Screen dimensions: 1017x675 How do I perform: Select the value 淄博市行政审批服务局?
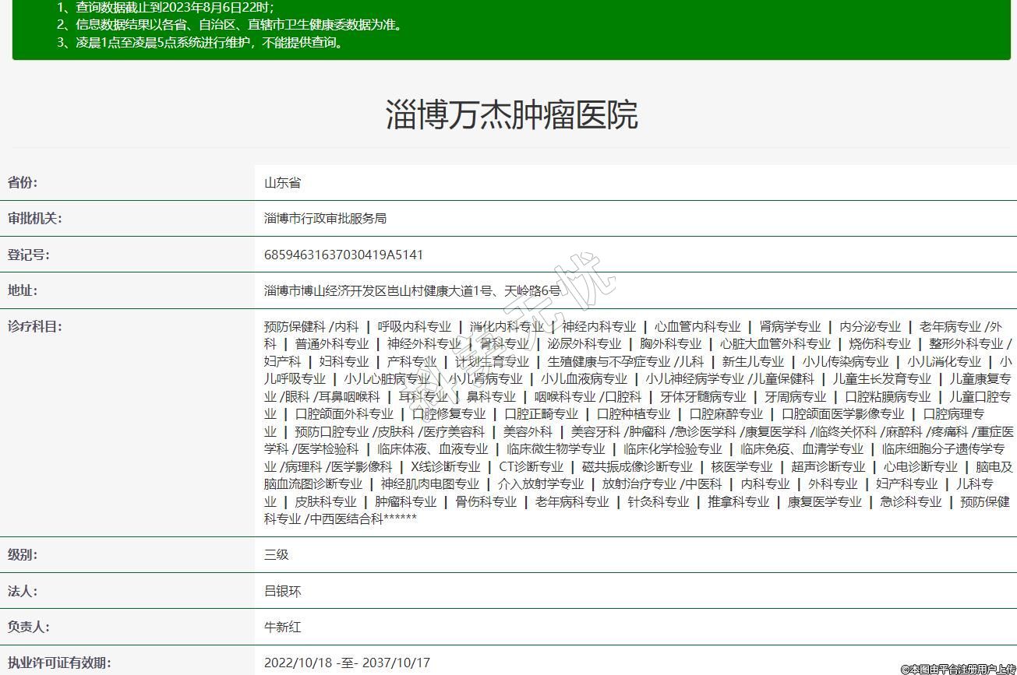(325, 219)
